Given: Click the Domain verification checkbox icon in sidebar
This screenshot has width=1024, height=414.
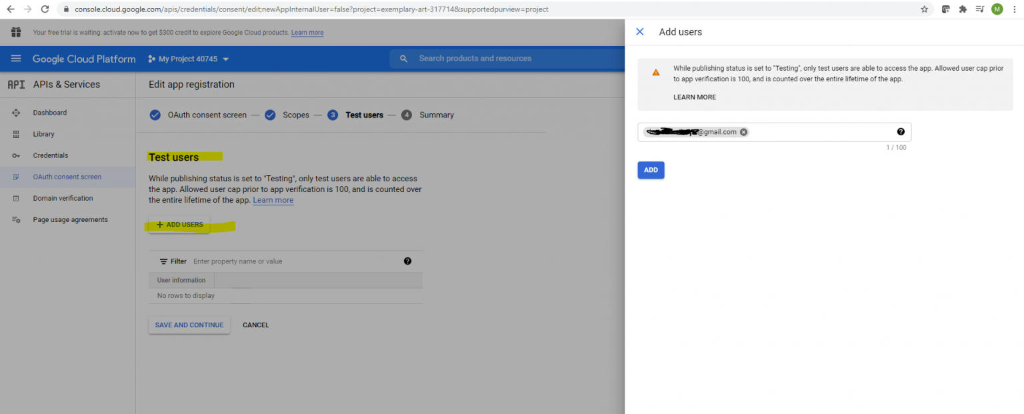Looking at the screenshot, I should click(x=16, y=198).
